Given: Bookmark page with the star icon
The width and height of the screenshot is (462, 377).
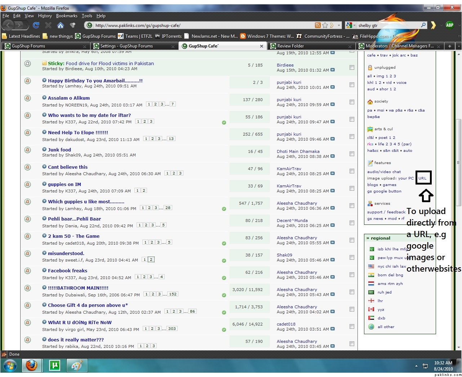Looking at the screenshot, I should 325,25.
